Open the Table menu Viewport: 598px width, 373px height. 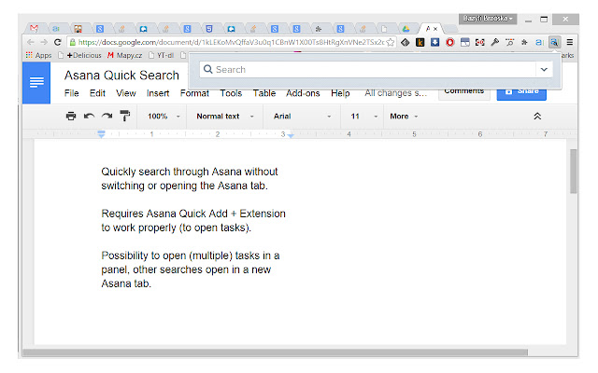264,93
